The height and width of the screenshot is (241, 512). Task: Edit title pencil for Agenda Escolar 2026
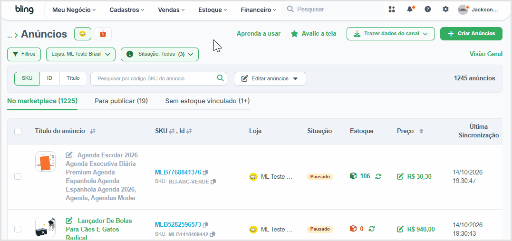(69, 155)
